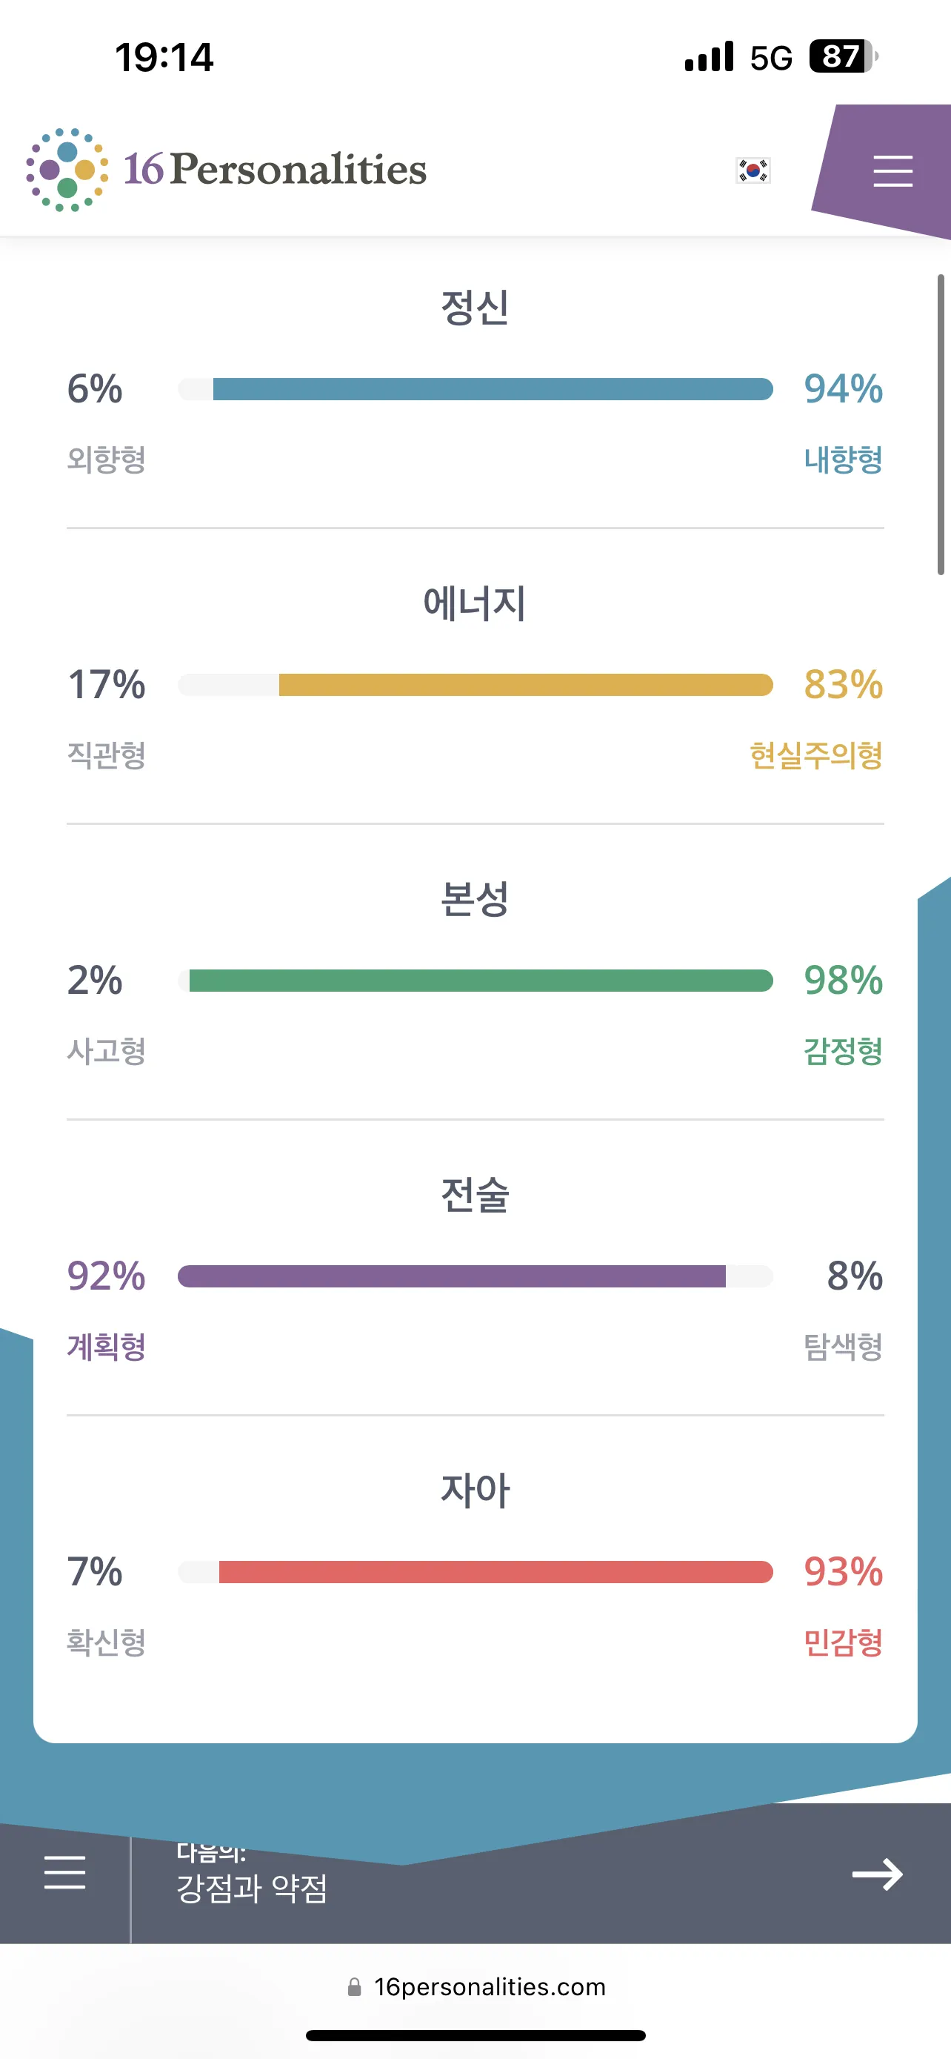
Task: Tap the battery indicator in status bar
Action: (x=842, y=57)
